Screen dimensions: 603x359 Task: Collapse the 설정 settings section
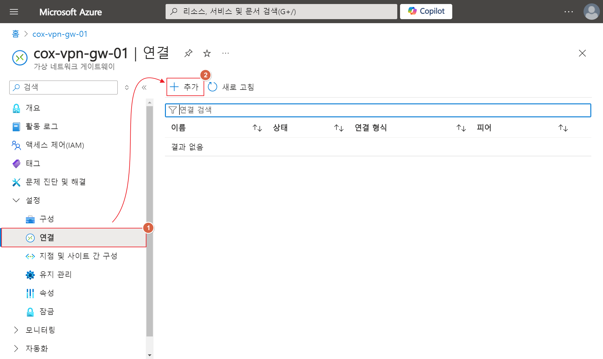point(16,200)
